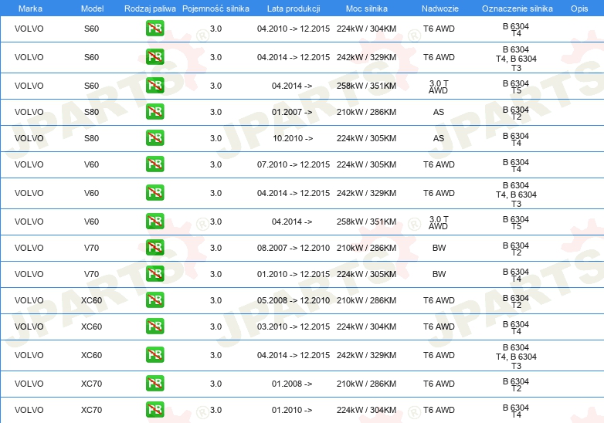The image size is (604, 423).
Task: Click the V60 model cell in the 07.2010 row
Action: tap(92, 164)
